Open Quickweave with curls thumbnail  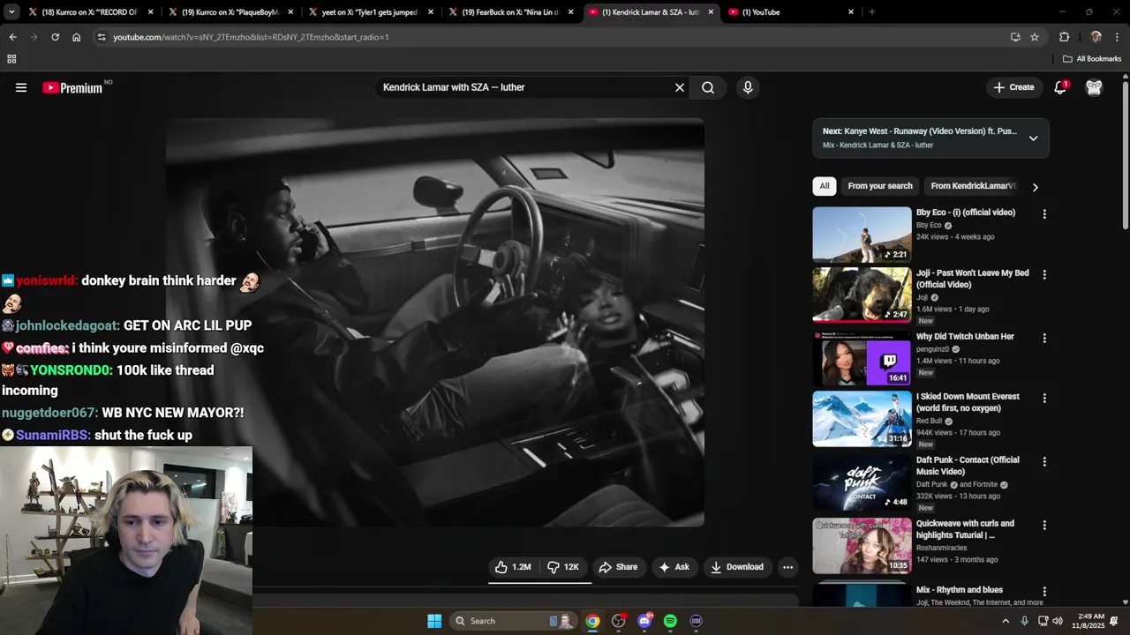pyautogui.click(x=862, y=545)
